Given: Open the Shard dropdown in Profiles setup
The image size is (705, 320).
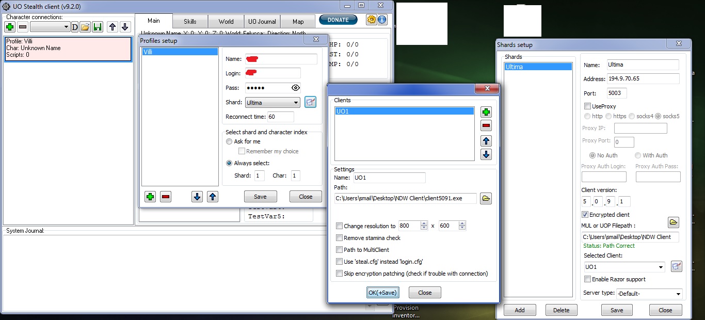Looking at the screenshot, I should (x=273, y=102).
